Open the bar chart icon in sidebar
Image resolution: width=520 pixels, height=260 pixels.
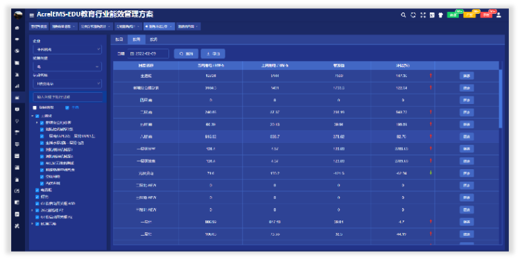click(x=17, y=86)
